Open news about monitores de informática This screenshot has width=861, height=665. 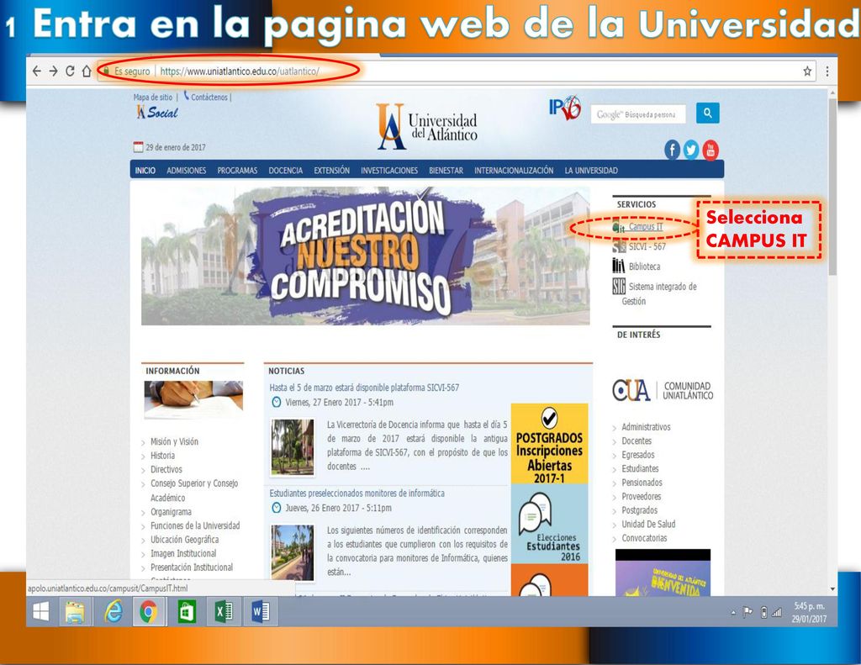pyautogui.click(x=357, y=493)
